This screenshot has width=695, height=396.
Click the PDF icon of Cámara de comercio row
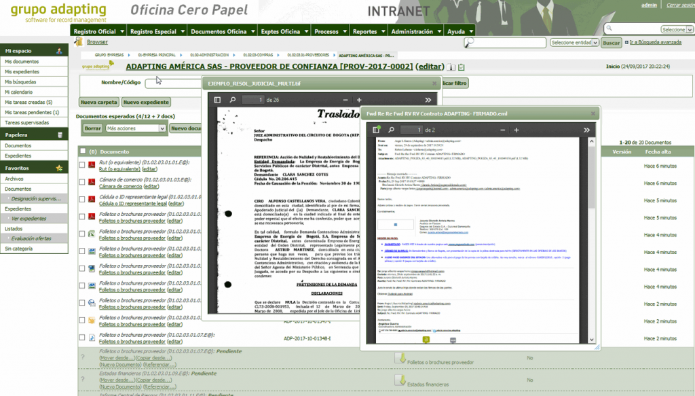92,182
